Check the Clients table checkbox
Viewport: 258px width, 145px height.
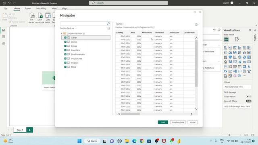point(65,42)
